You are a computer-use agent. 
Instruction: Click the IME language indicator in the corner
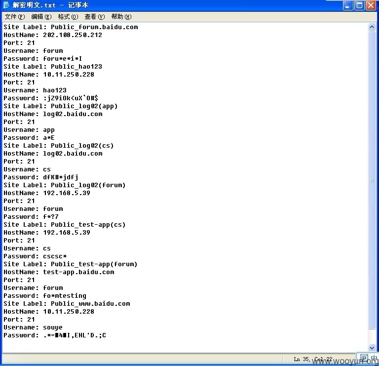click(369, 359)
